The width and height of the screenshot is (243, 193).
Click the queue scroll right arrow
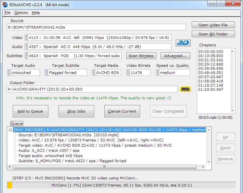point(203,167)
